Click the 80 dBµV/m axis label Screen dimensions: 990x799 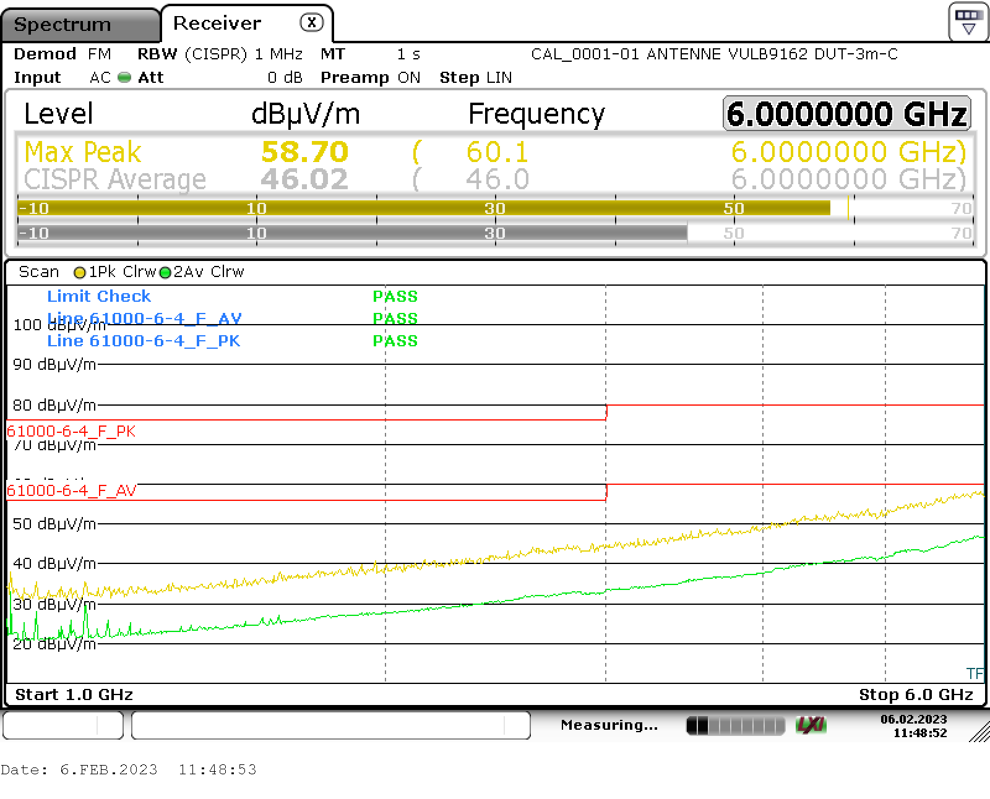pyautogui.click(x=54, y=405)
